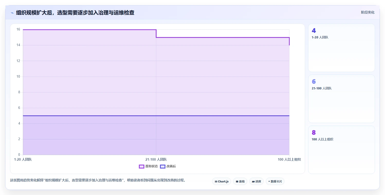Open the card showing value 4
385x195 pixels.
pyautogui.click(x=341, y=48)
